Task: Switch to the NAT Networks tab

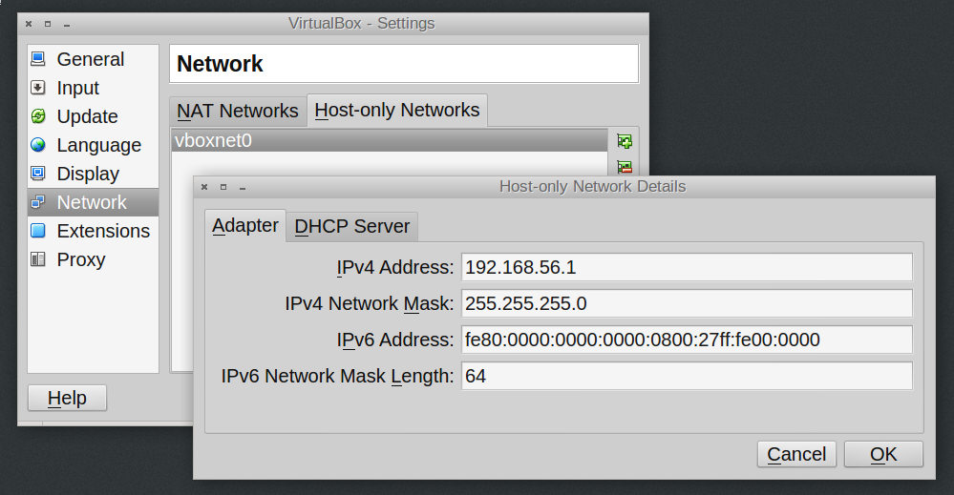Action: (x=238, y=111)
